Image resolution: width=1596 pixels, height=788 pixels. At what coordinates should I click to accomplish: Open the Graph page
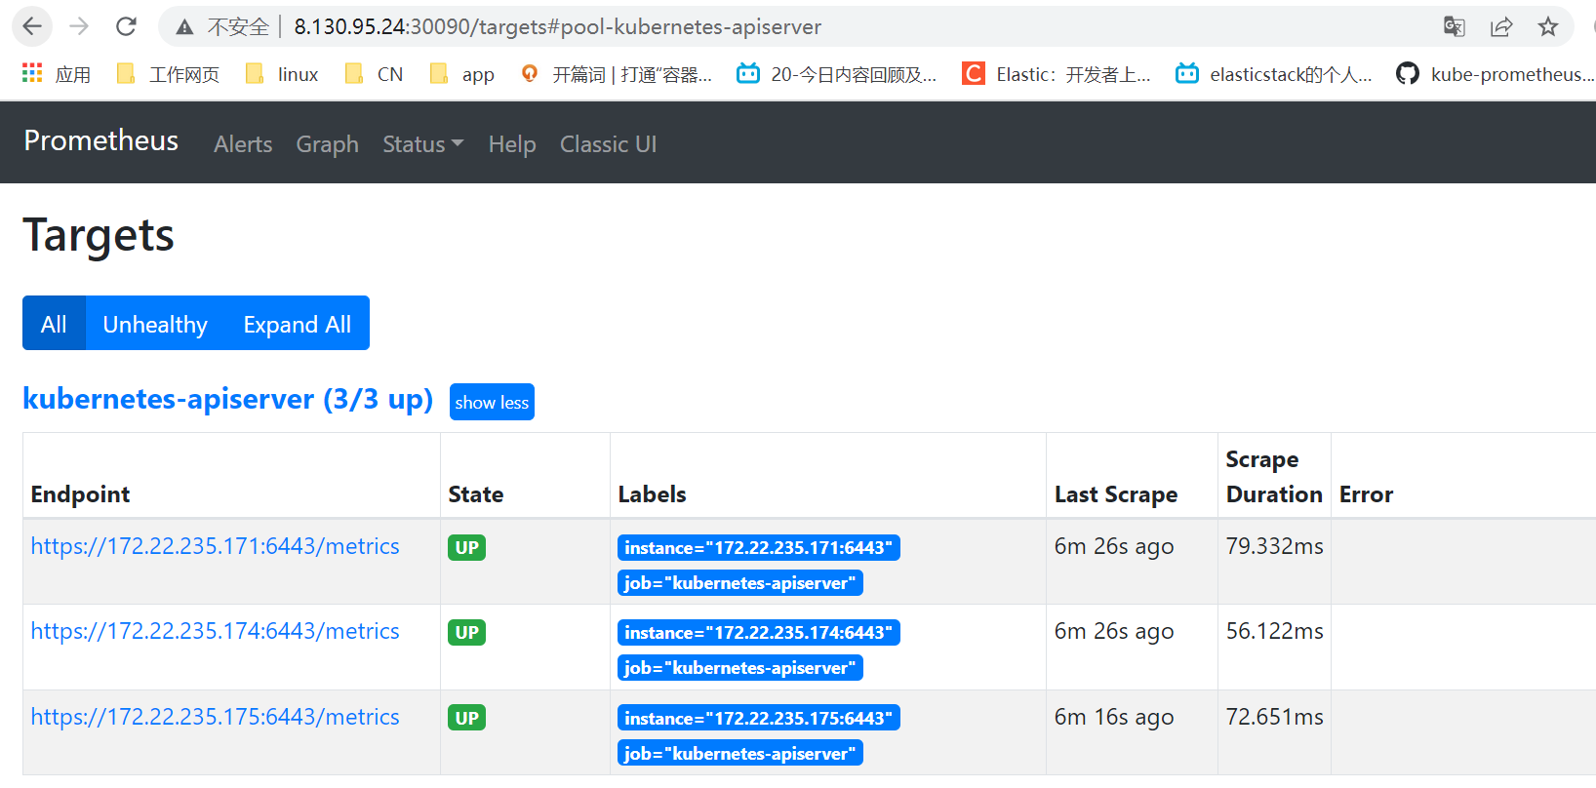point(328,144)
